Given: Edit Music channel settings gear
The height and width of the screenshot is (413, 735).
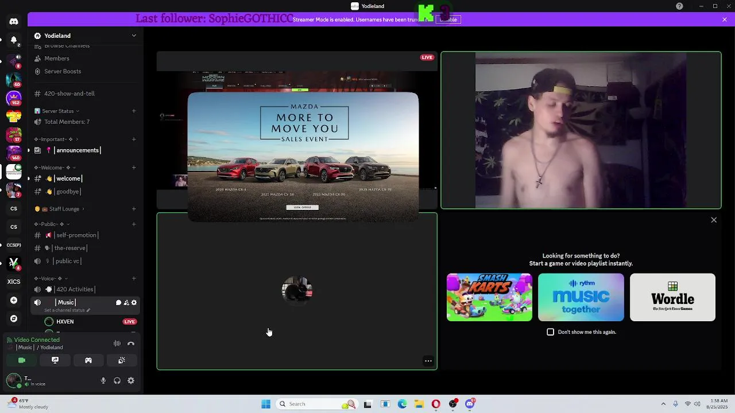Looking at the screenshot, I should point(134,302).
